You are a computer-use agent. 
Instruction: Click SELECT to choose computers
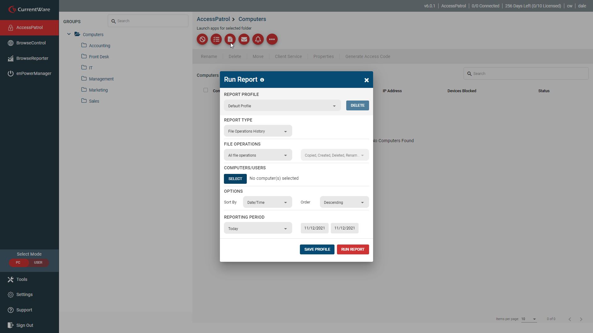(235, 179)
